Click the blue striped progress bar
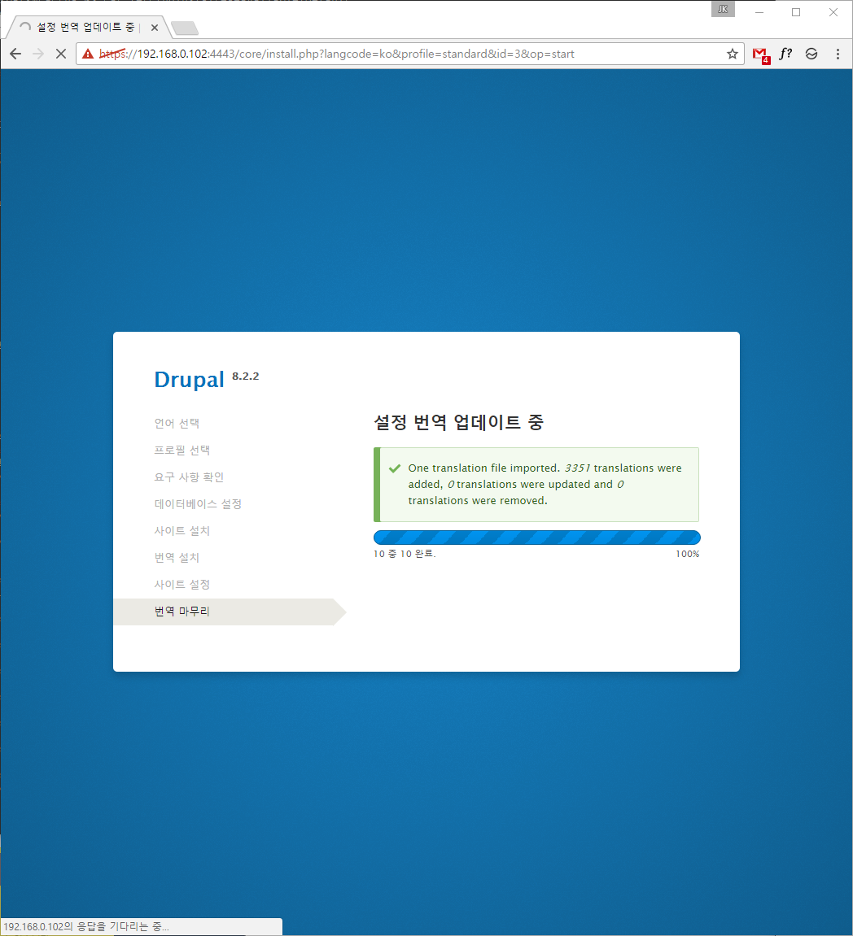 [536, 538]
